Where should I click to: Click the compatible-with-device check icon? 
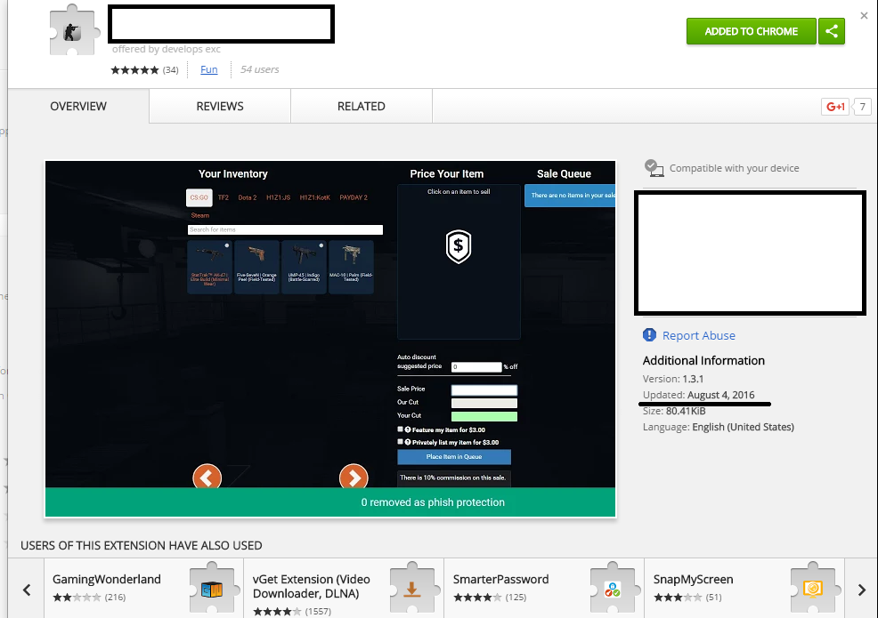653,168
